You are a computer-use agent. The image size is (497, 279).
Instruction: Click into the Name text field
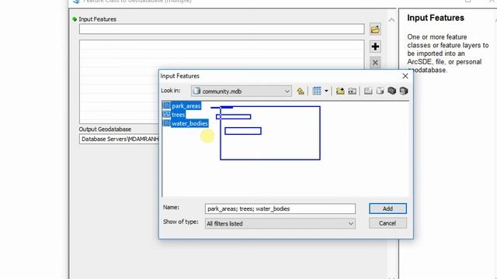[x=280, y=208]
